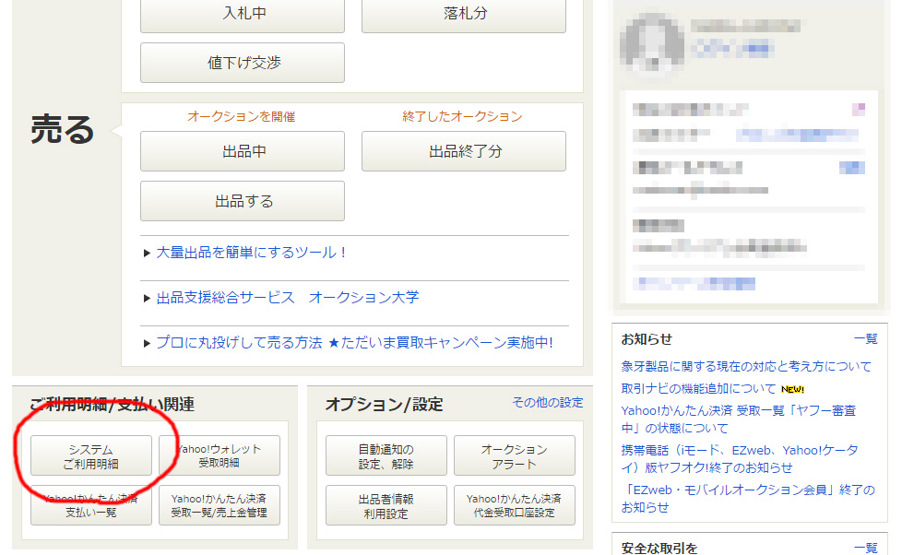Open 出品支援総合サービス オークション大学 link
This screenshot has width=902, height=555.
(x=287, y=298)
